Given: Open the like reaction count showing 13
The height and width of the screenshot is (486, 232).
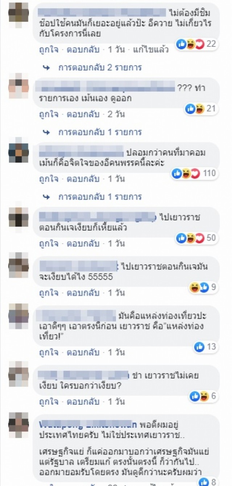Looking at the screenshot, I should (205, 347).
